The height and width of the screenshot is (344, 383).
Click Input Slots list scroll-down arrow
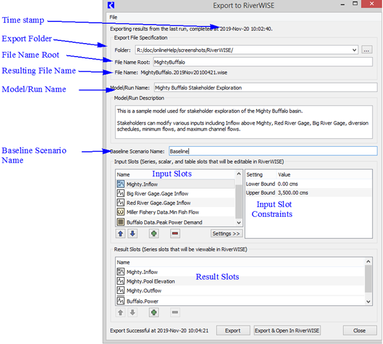[239, 222]
